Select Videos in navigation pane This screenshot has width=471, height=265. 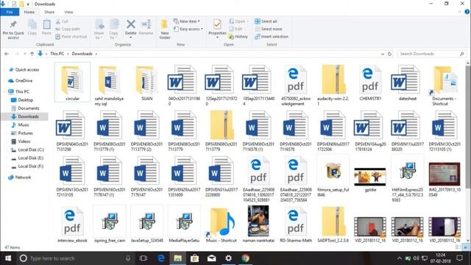point(21,141)
